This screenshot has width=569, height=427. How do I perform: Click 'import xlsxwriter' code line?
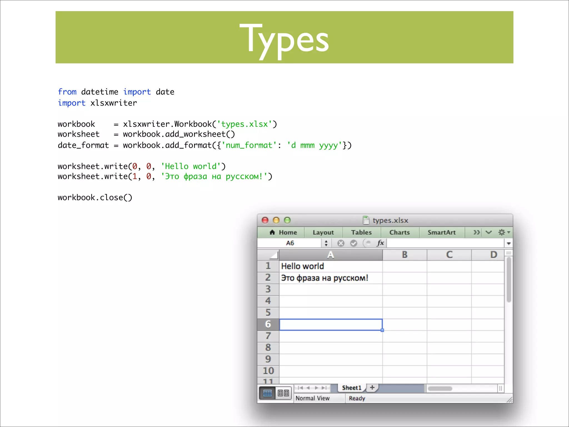pos(97,103)
